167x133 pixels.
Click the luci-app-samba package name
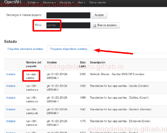tap(31, 76)
